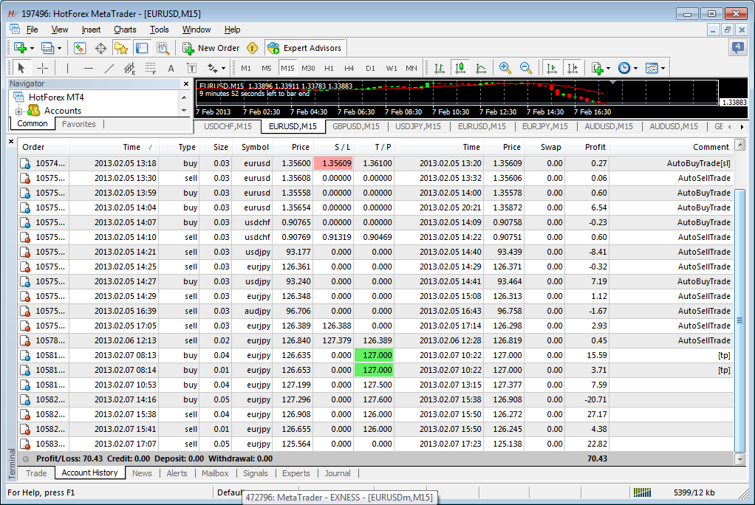Switch chart to M30 timeframe
Viewport: 755px width, 505px height.
coord(308,68)
